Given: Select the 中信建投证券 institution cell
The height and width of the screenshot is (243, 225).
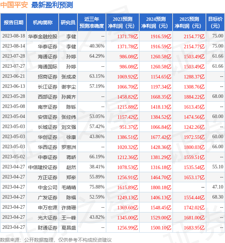Looking at the screenshot, I should tap(43, 167).
